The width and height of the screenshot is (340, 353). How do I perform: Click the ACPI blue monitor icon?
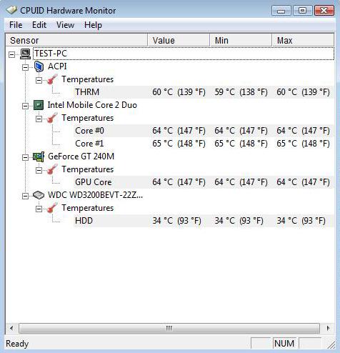[39, 66]
